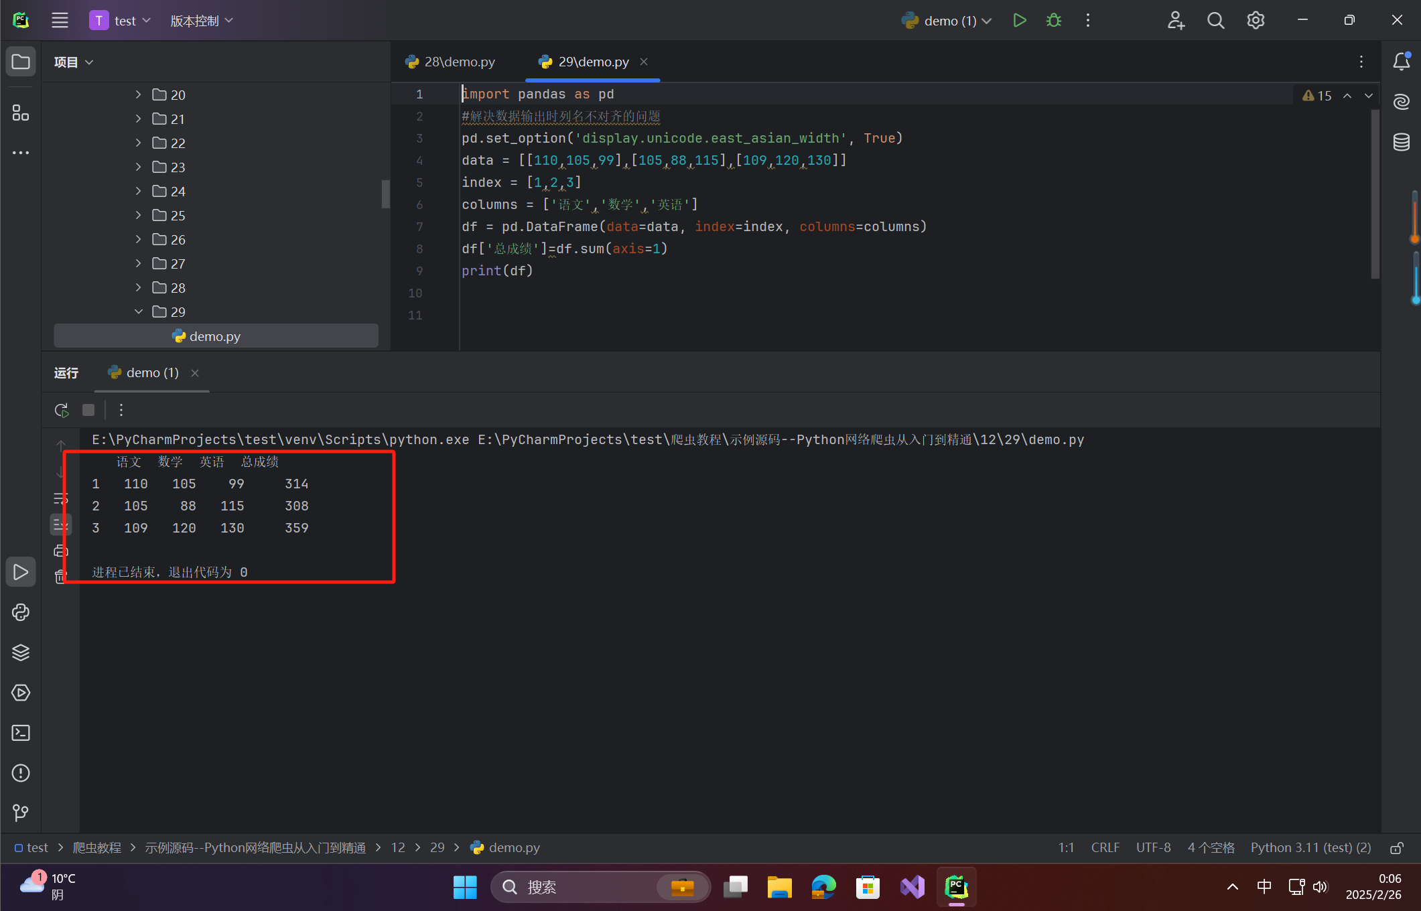Viewport: 1421px width, 911px height.
Task: Toggle soft-wrap in the run console
Action: [61, 499]
